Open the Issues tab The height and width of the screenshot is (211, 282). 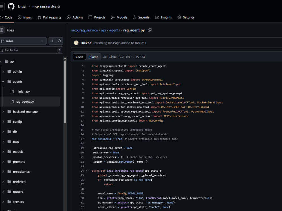coord(25,17)
